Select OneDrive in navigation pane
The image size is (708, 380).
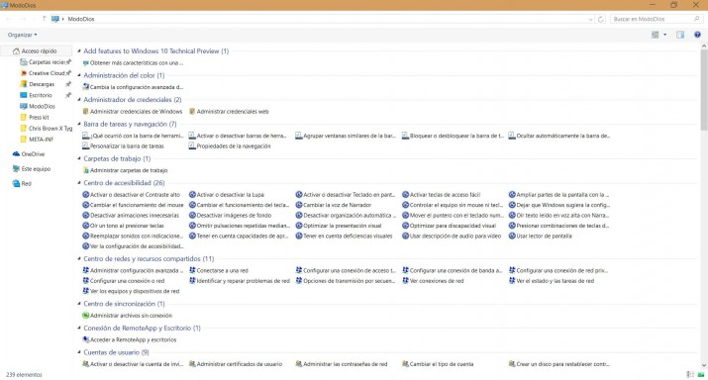(x=29, y=154)
